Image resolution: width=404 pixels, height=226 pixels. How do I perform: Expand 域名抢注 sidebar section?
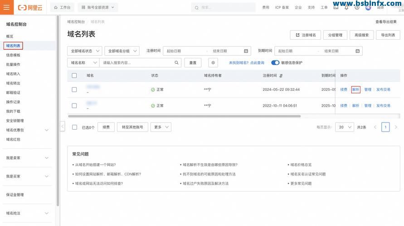tap(47, 213)
